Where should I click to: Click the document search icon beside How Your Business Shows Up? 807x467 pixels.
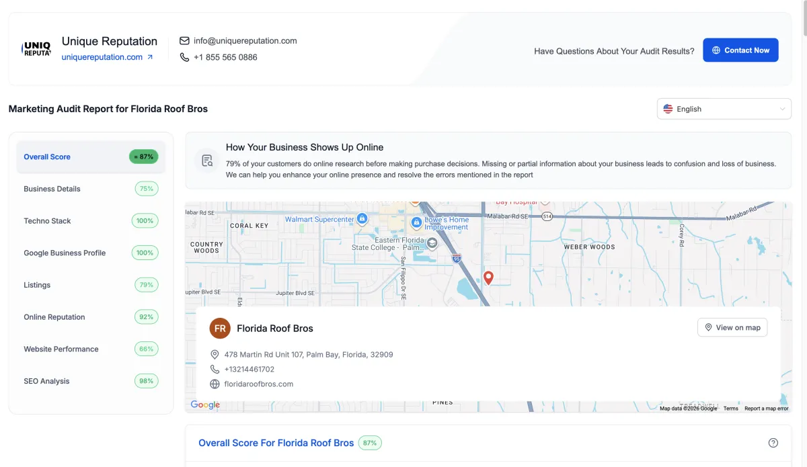click(x=207, y=161)
